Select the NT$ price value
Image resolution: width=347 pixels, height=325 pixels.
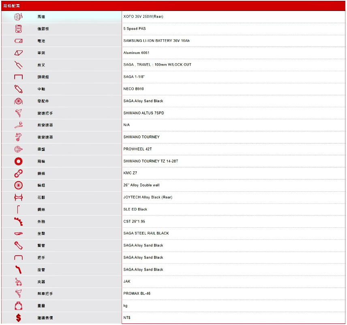pos(127,318)
